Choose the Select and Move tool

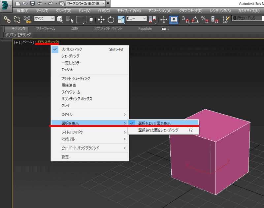[101, 19]
